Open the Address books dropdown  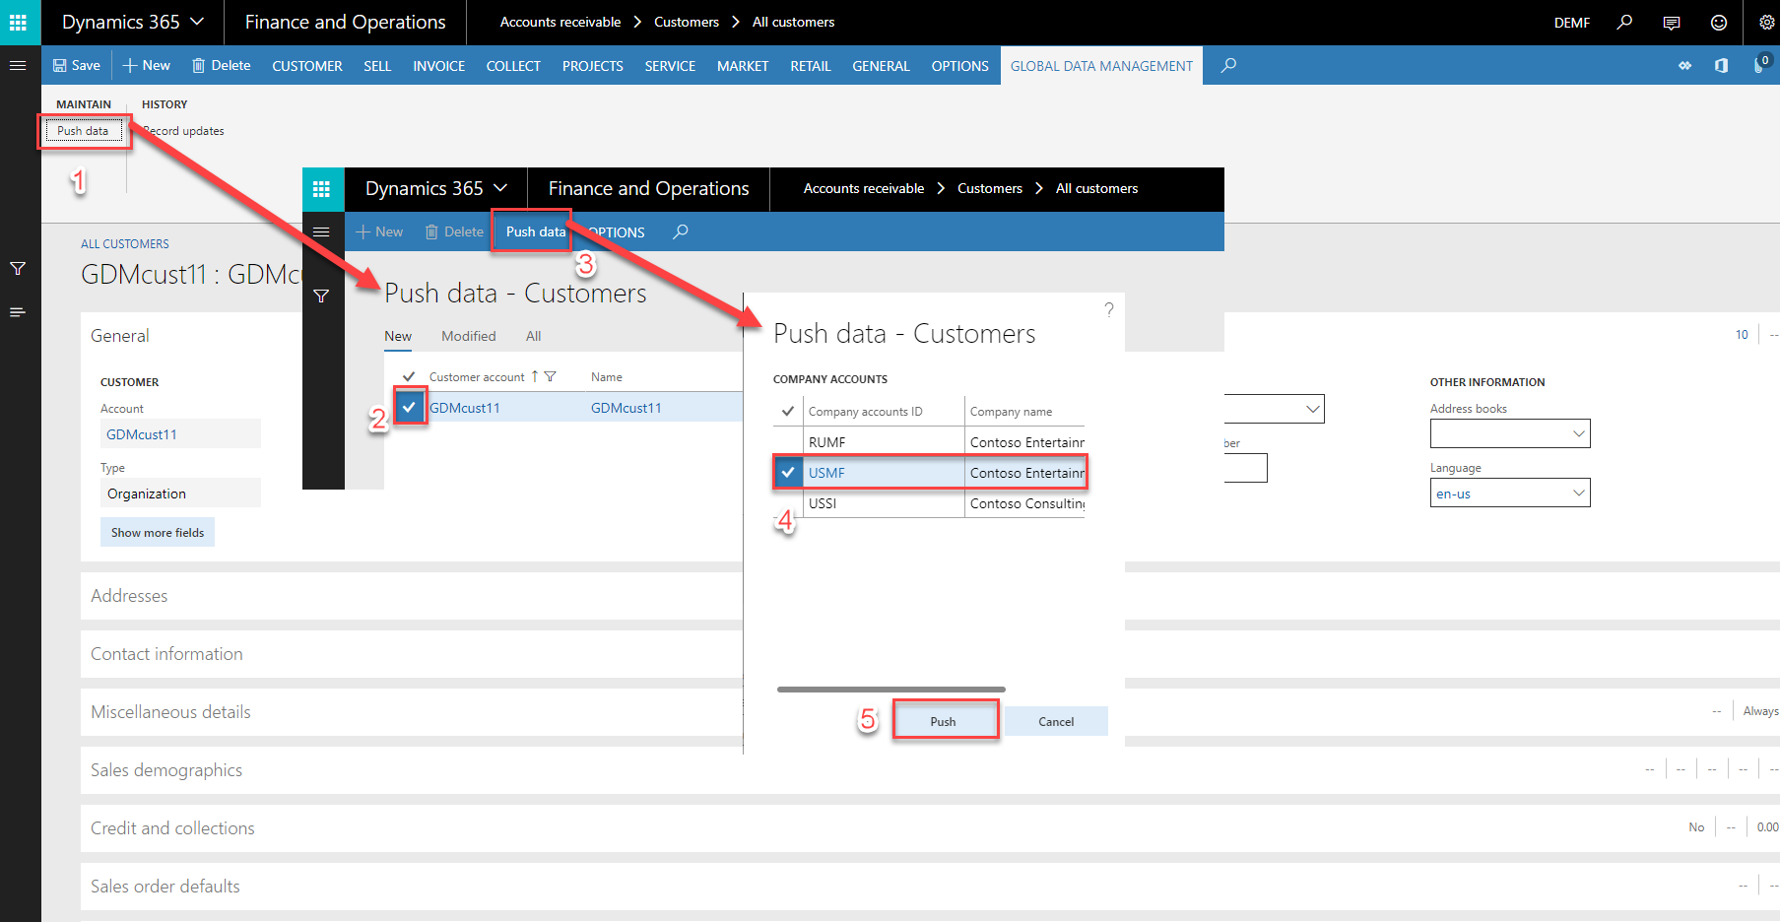[1578, 433]
